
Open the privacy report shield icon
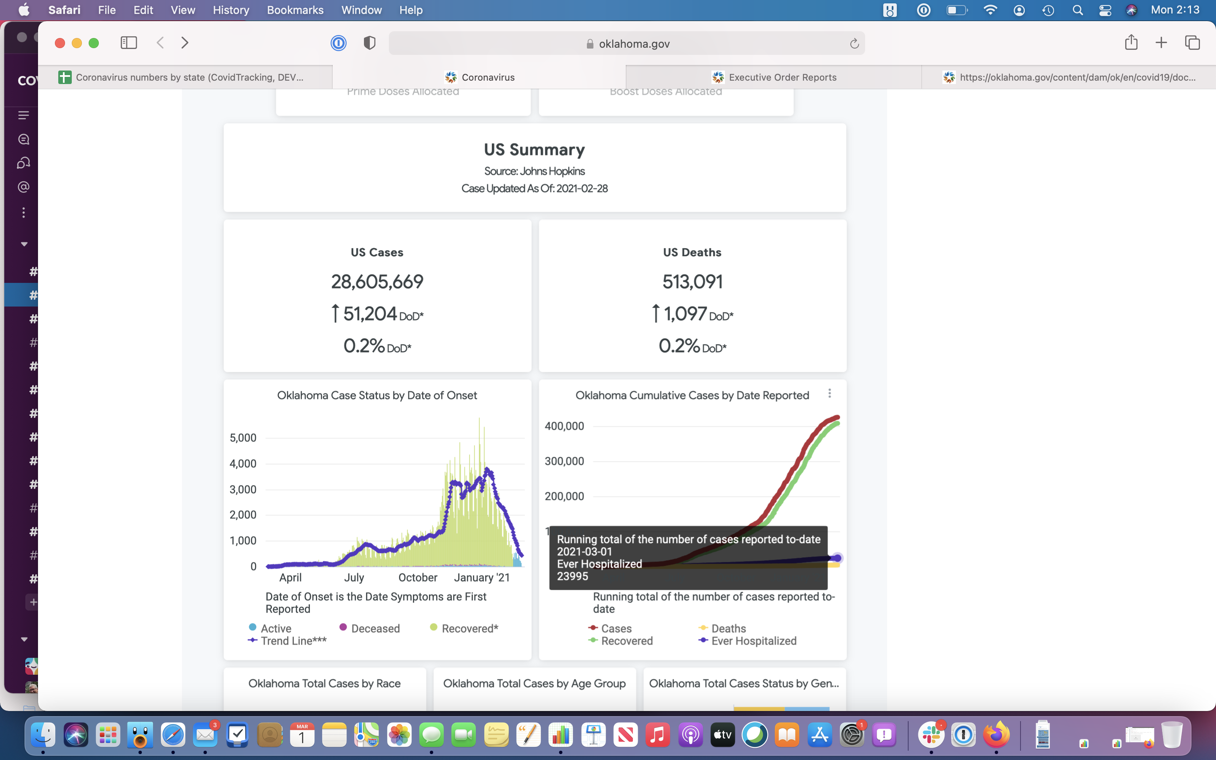point(369,43)
